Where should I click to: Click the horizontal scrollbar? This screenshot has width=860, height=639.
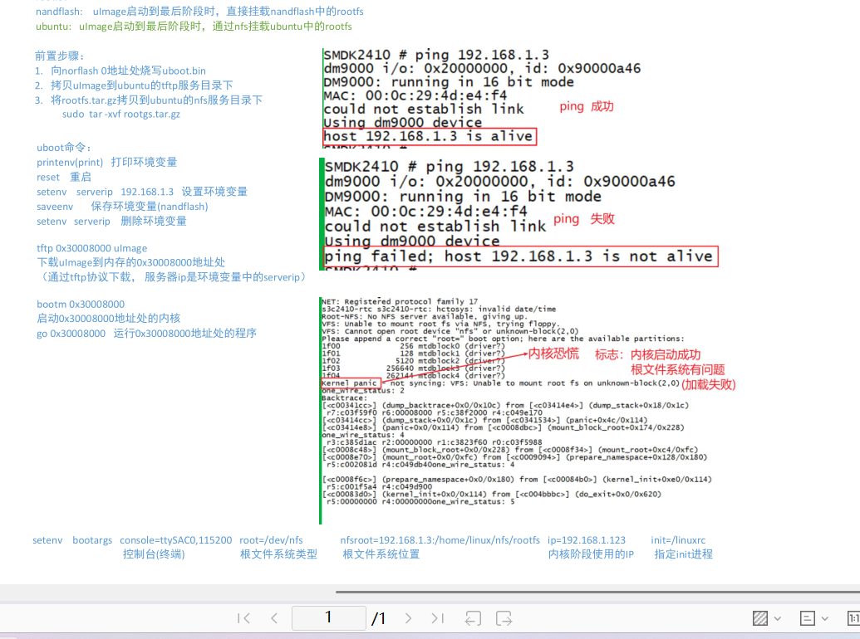597,592
